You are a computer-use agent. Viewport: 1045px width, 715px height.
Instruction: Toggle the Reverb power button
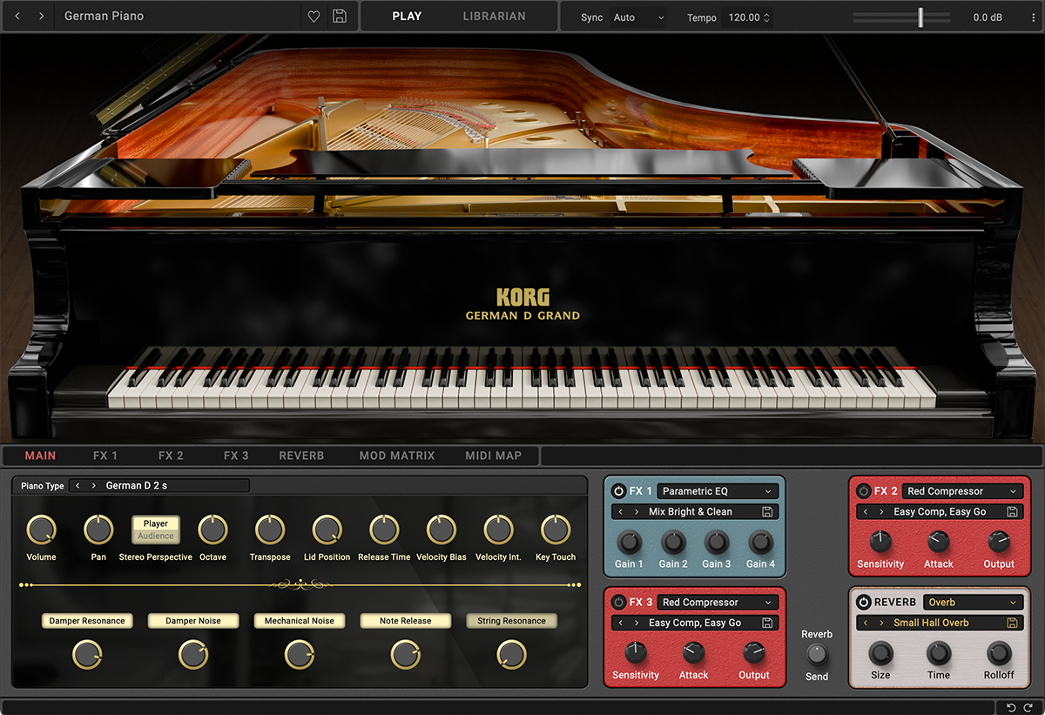pyautogui.click(x=865, y=601)
